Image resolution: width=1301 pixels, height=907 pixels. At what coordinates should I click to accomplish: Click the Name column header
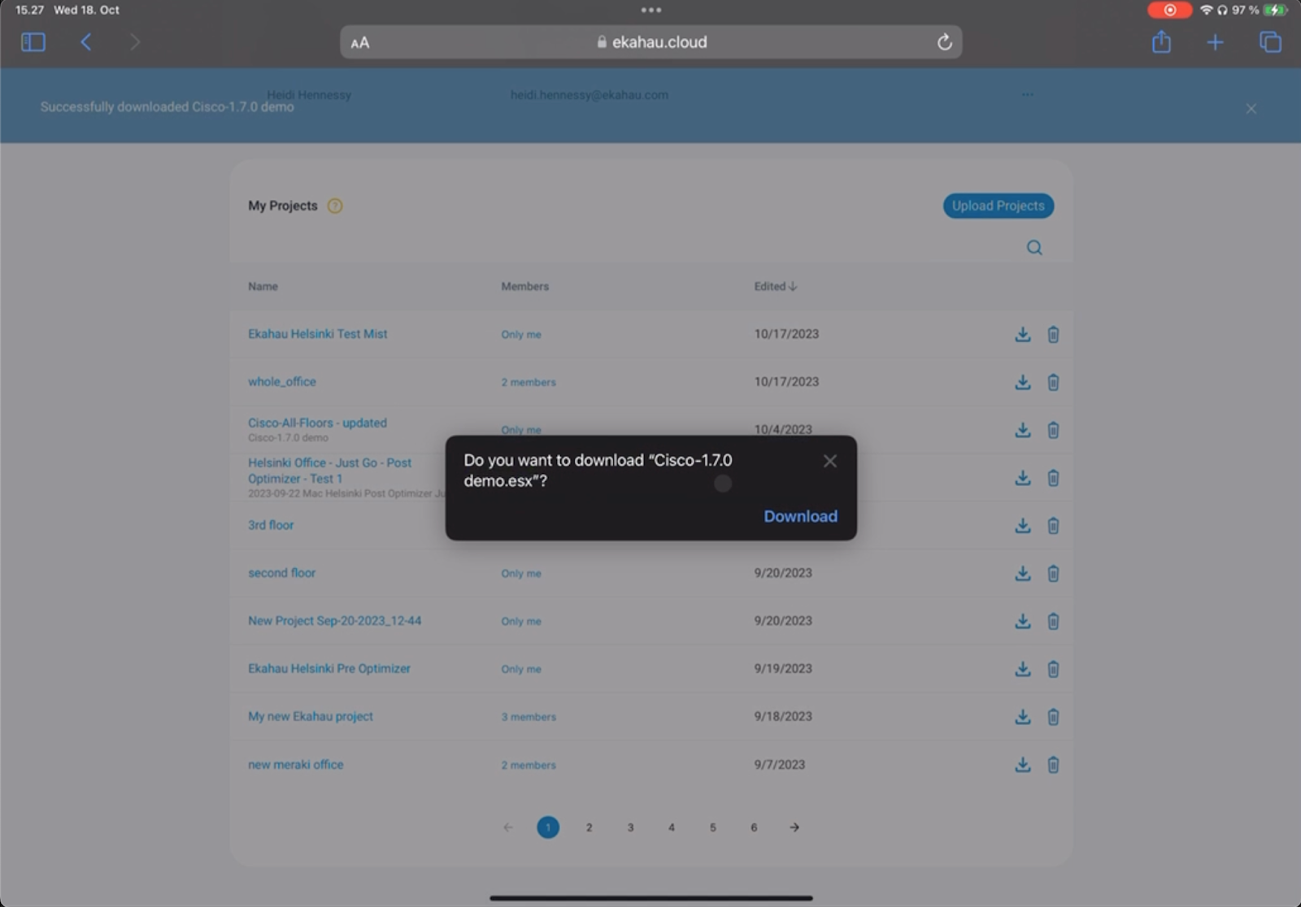point(263,286)
